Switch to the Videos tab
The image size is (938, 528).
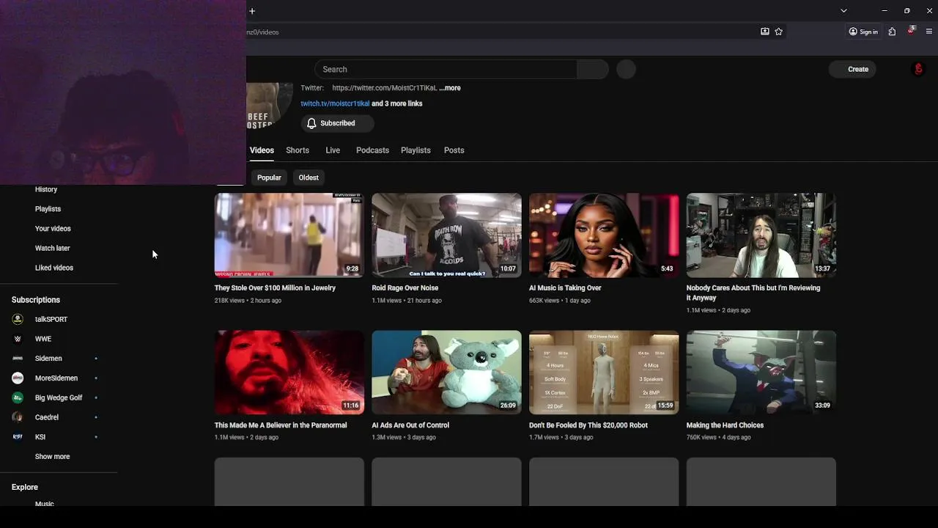pos(262,150)
